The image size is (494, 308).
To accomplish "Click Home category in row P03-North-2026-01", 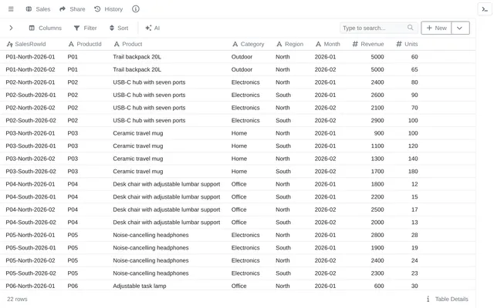I will point(239,133).
